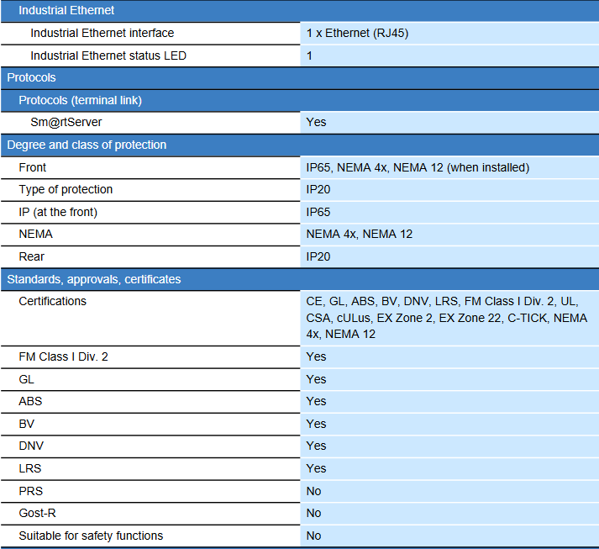The height and width of the screenshot is (549, 599).
Task: Click the Standards, approvals, certificates header
Action: [299, 279]
